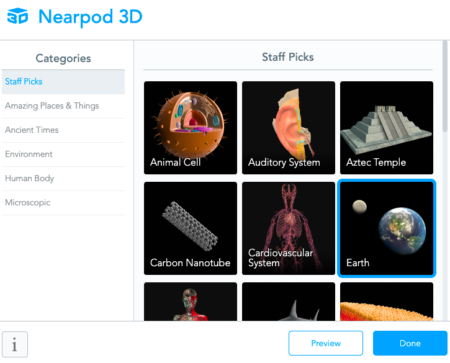The width and height of the screenshot is (450, 363).
Task: Go to Human Body category
Action: point(63,179)
